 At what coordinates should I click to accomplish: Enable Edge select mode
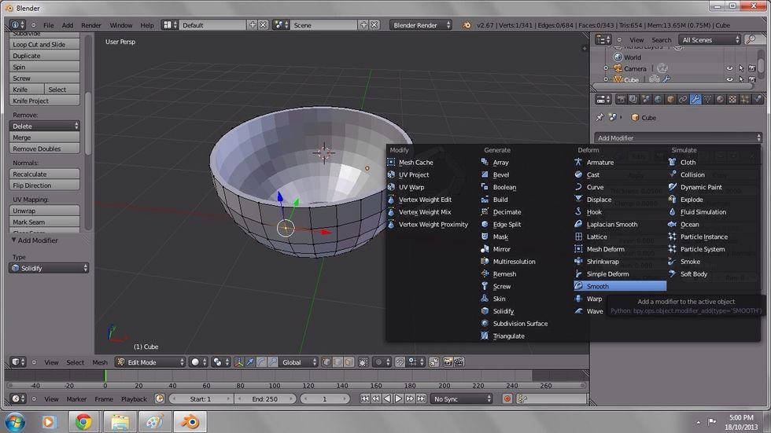coord(338,362)
